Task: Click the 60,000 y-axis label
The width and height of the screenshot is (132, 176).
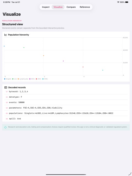Action: [125, 38]
